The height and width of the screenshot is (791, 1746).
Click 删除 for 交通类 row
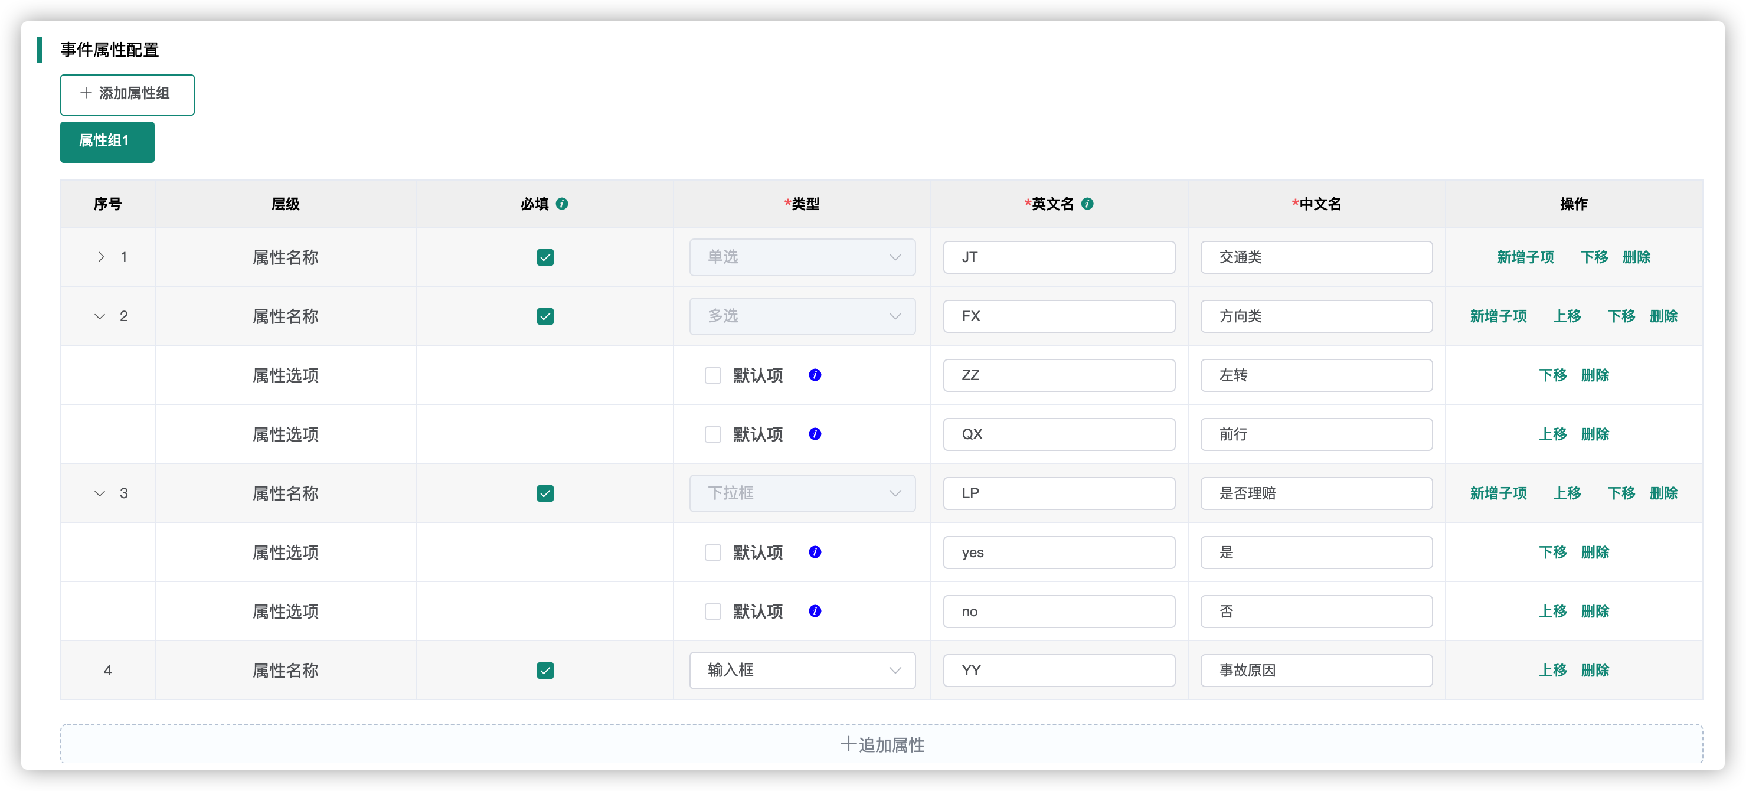pos(1636,257)
